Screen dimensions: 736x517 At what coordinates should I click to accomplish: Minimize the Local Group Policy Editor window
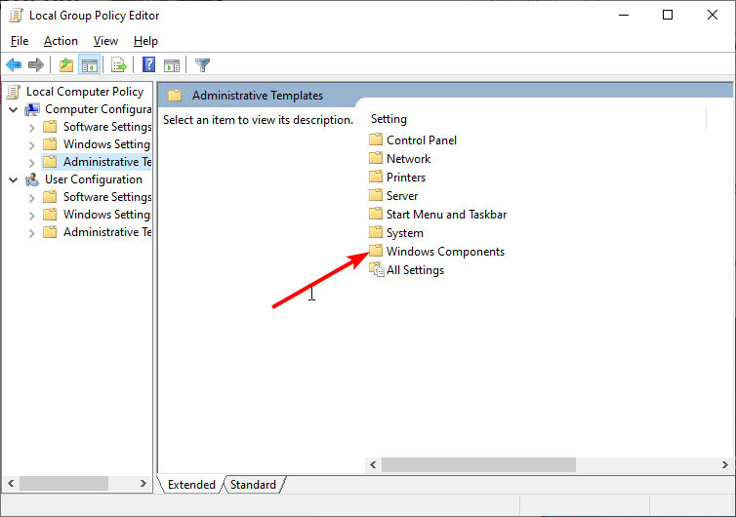coord(624,15)
